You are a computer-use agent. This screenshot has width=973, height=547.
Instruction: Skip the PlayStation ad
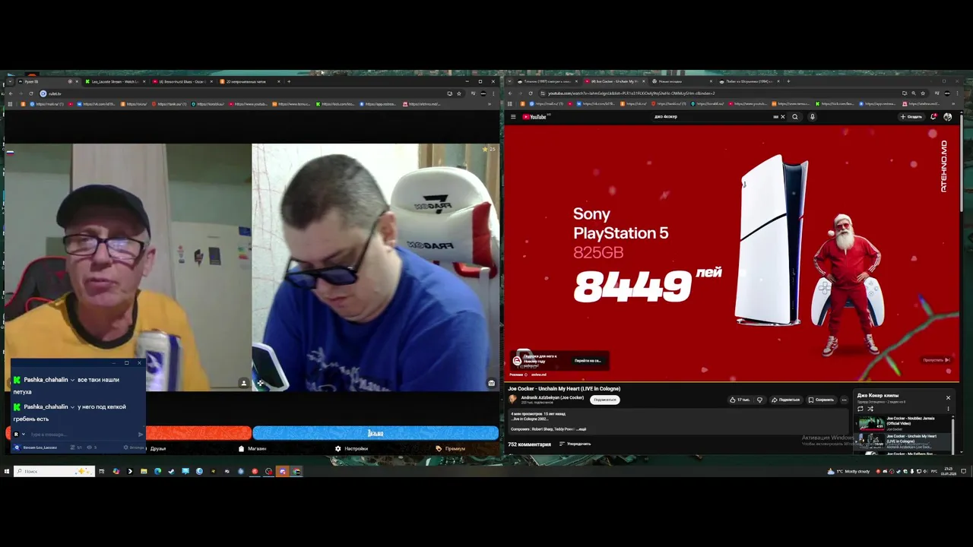936,360
